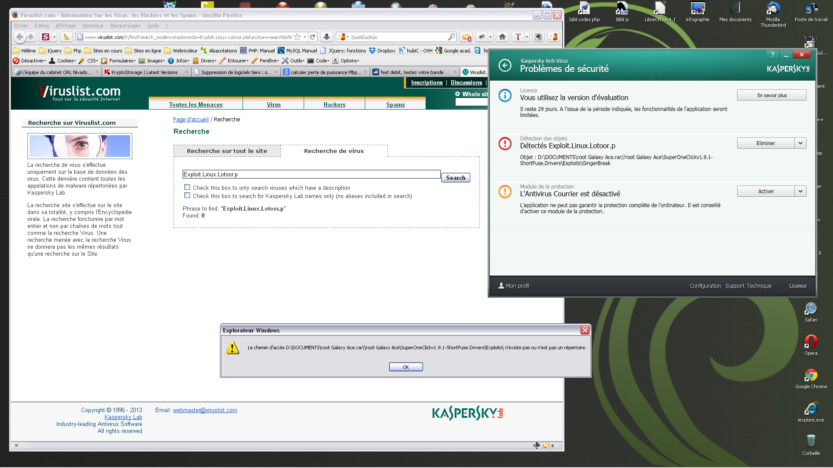Image resolution: width=833 pixels, height=468 pixels.
Task: Click the red S toolbar icon
Action: point(46,37)
